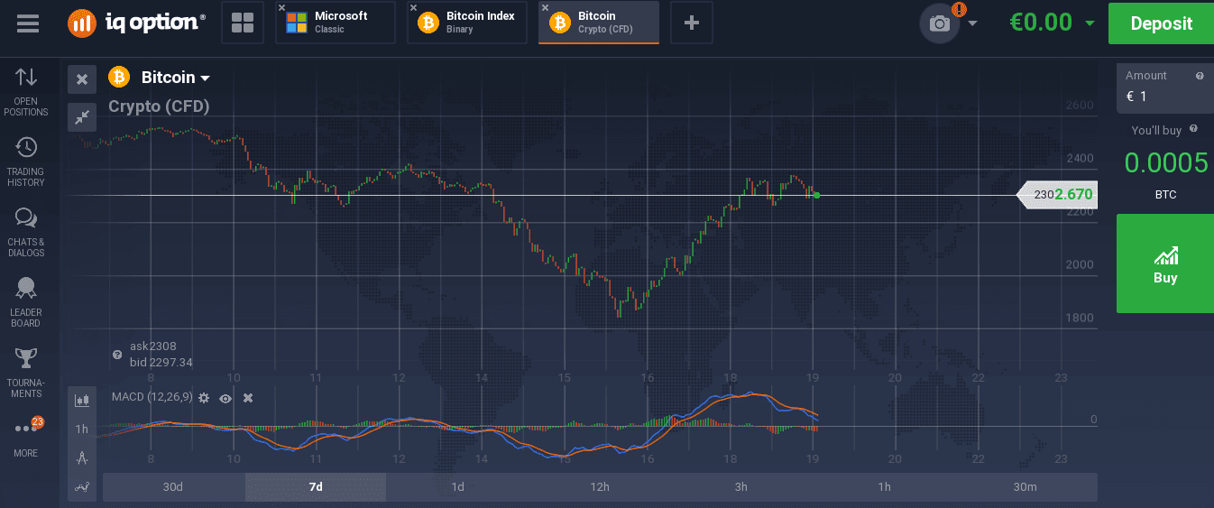
Task: Select the 30m time range
Action: click(x=1025, y=487)
